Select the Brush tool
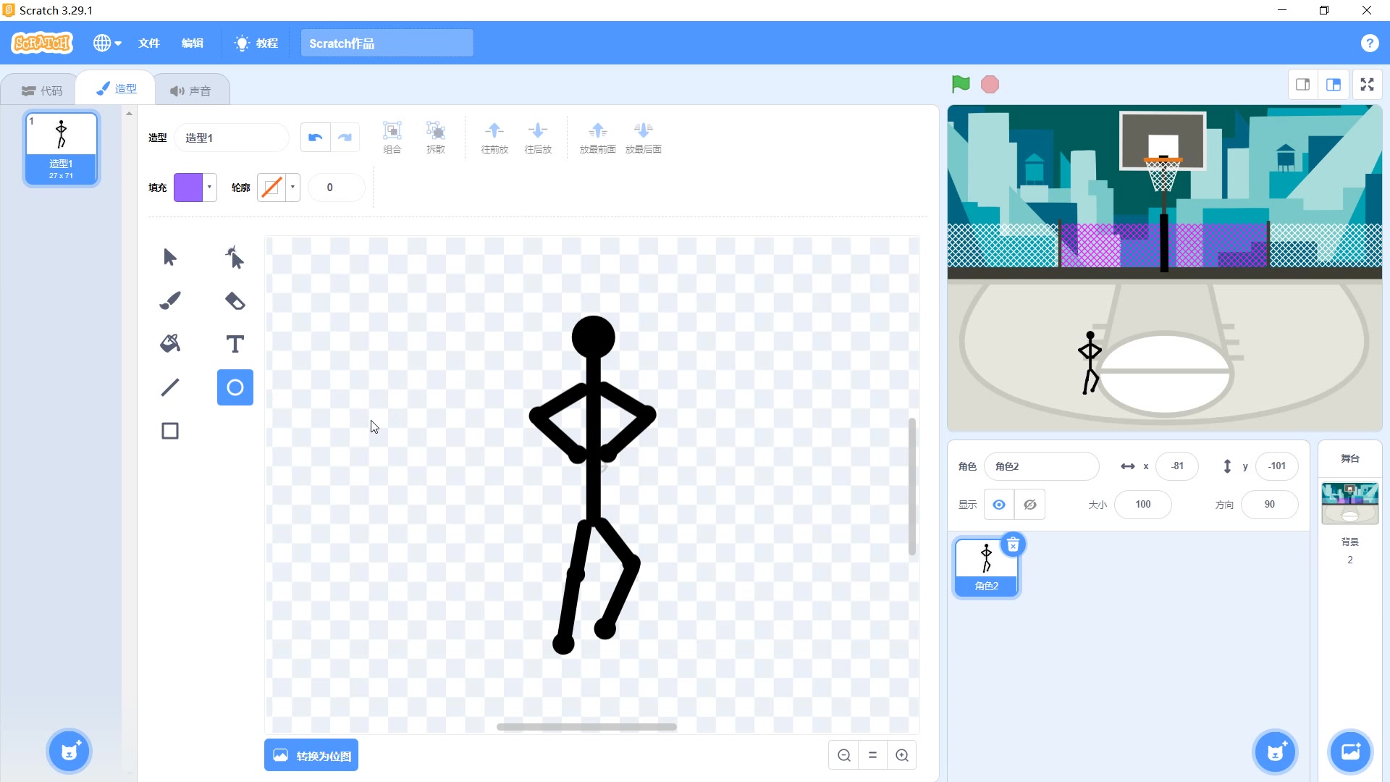The height and width of the screenshot is (782, 1390). (170, 300)
